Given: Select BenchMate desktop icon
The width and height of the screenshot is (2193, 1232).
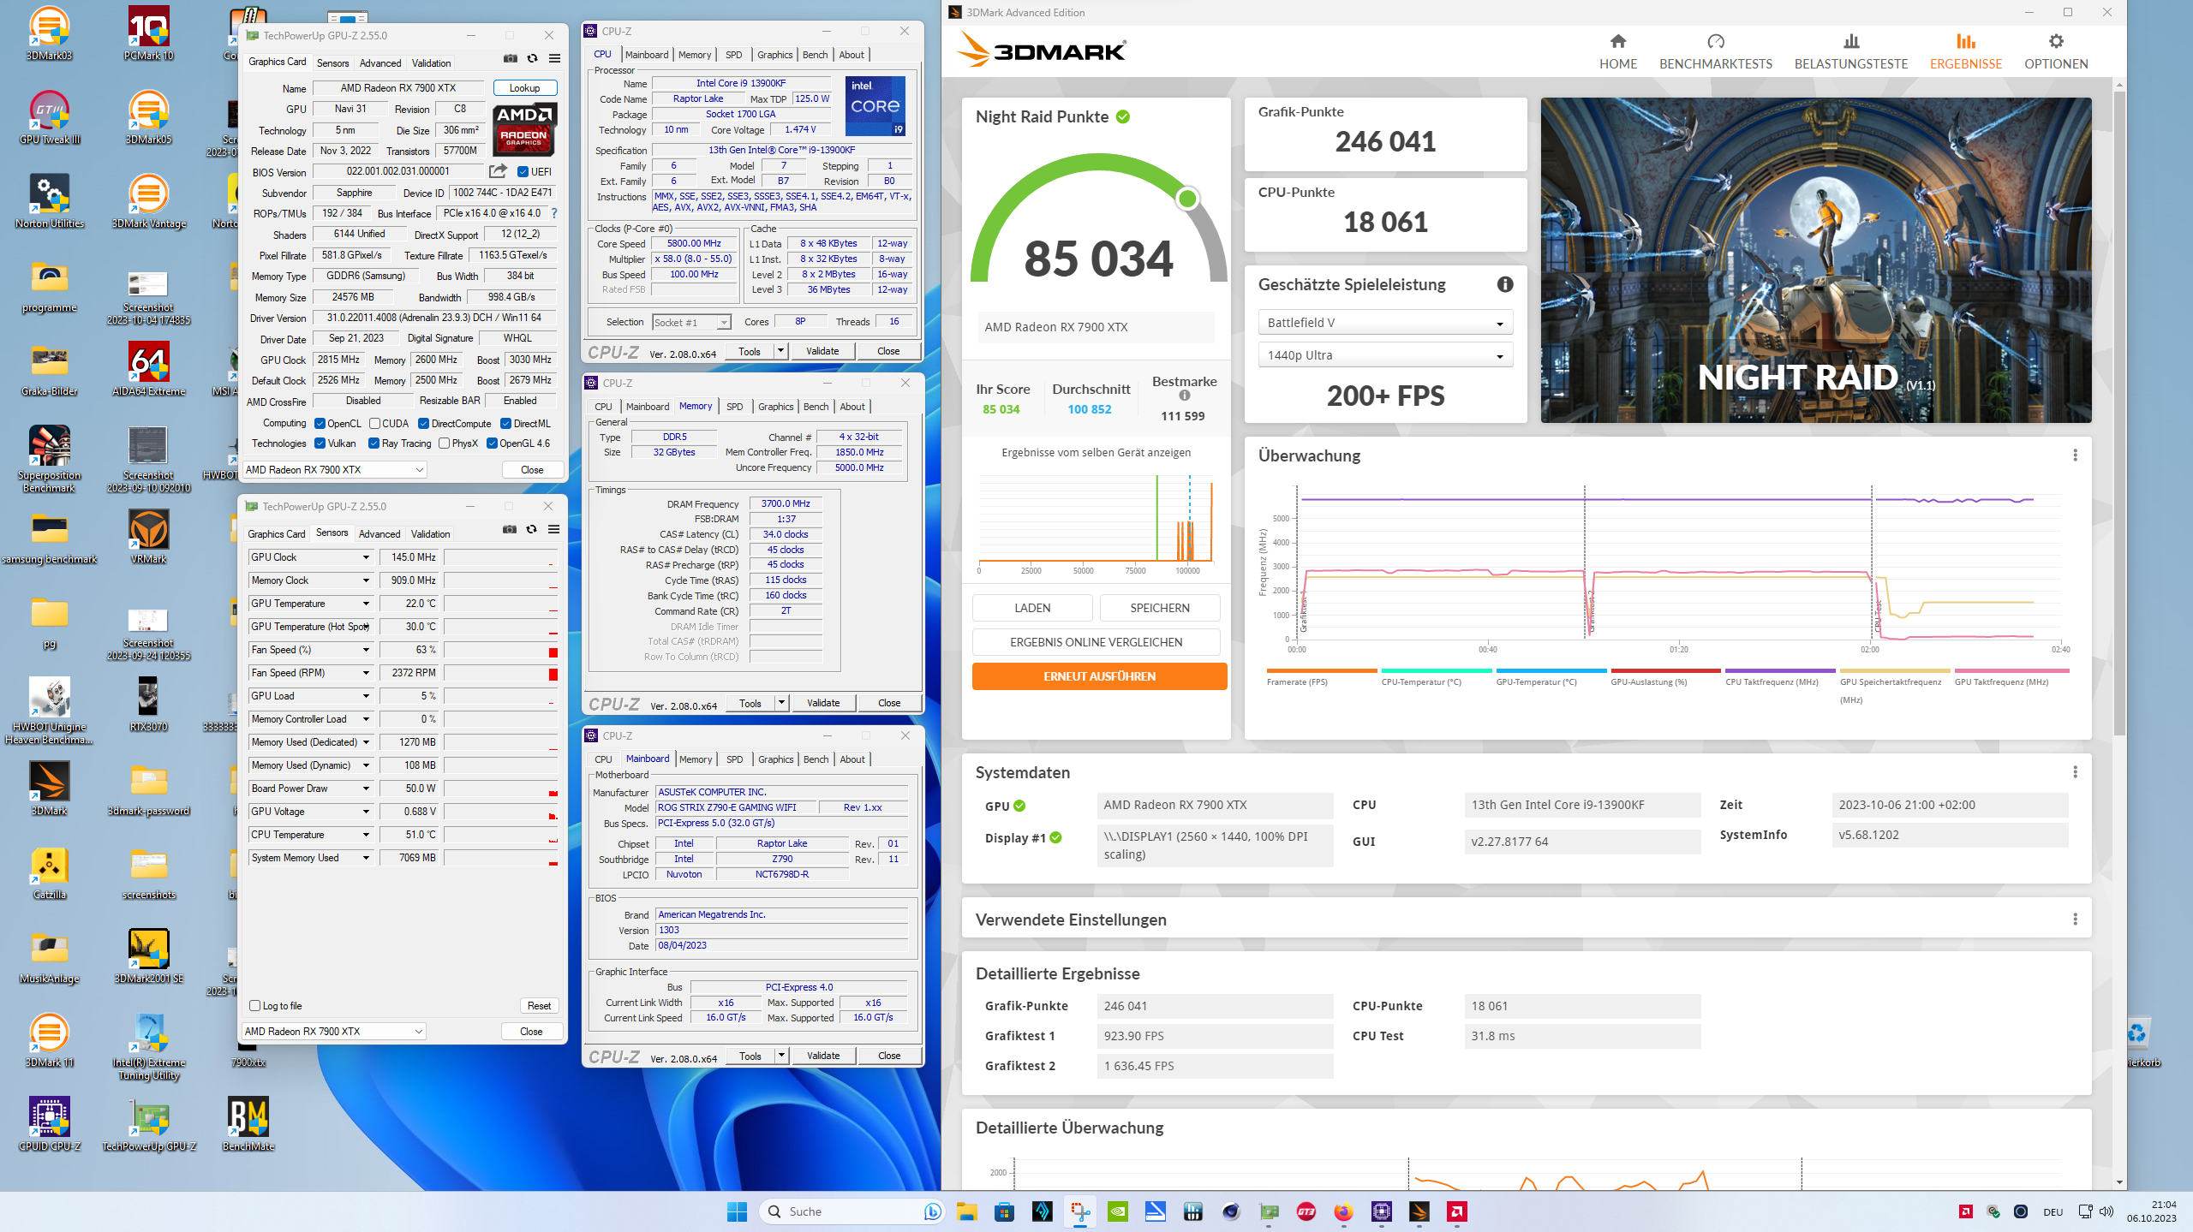Looking at the screenshot, I should [x=248, y=1125].
